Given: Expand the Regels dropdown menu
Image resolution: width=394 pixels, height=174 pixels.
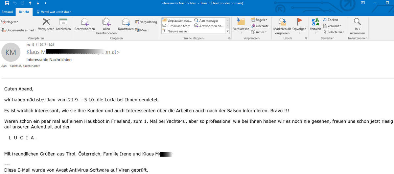Looking at the screenshot, I should [x=259, y=20].
